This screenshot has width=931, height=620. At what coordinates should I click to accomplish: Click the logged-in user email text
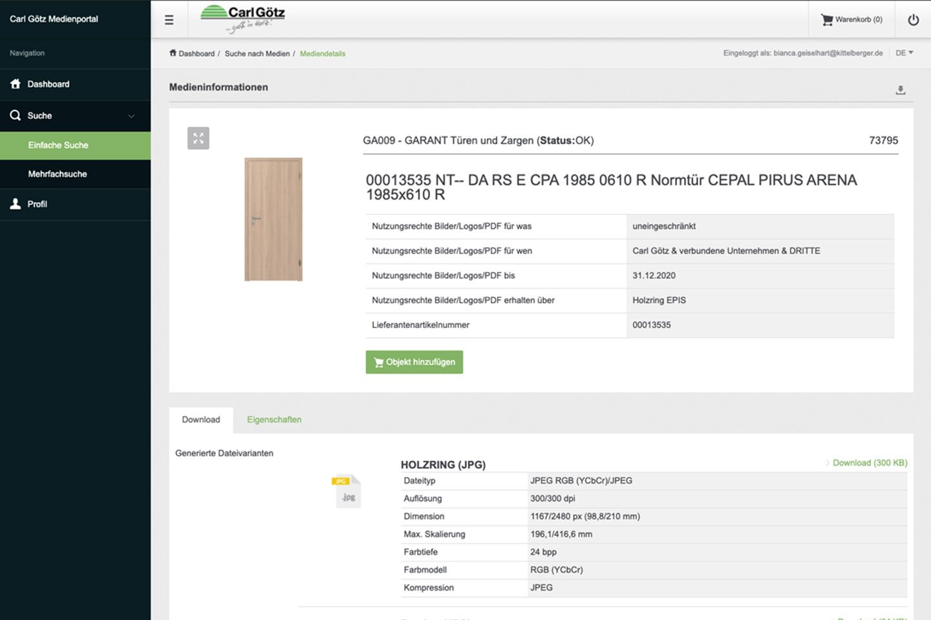pos(828,53)
